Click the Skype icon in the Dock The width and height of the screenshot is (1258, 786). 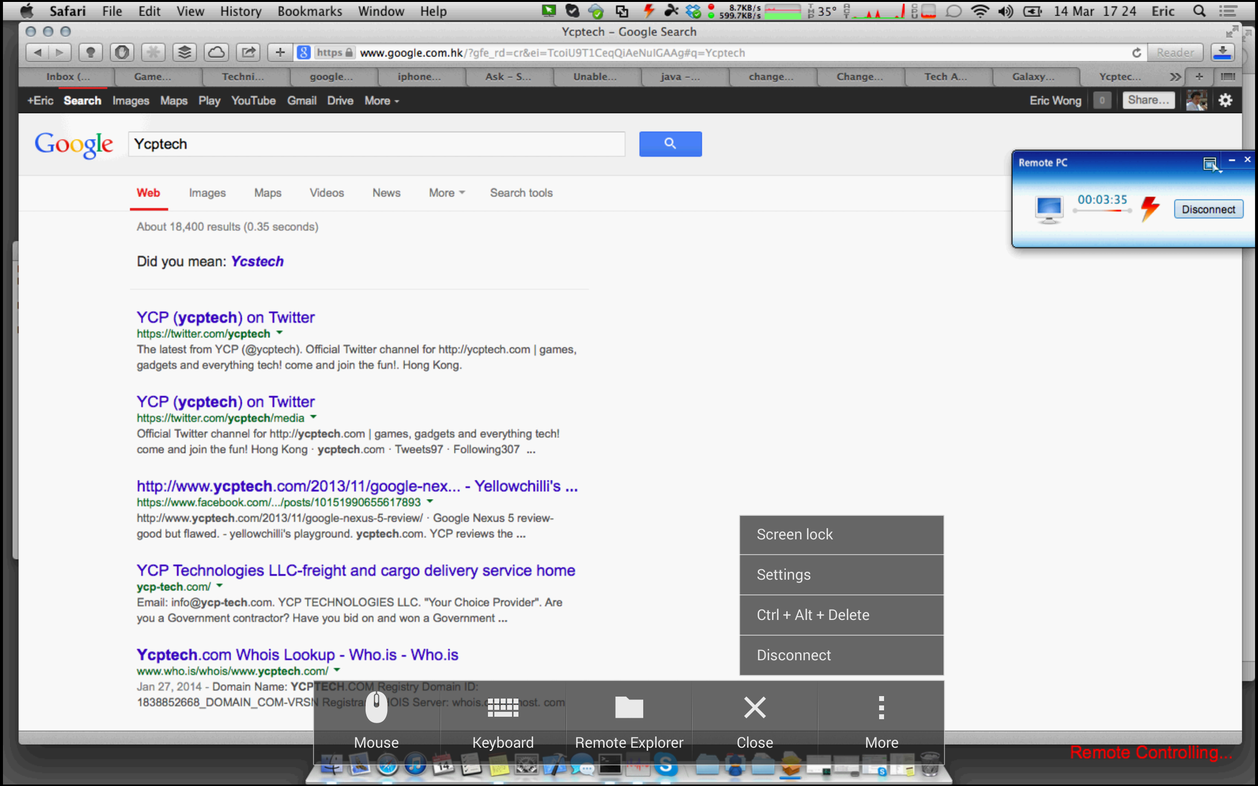click(x=666, y=765)
